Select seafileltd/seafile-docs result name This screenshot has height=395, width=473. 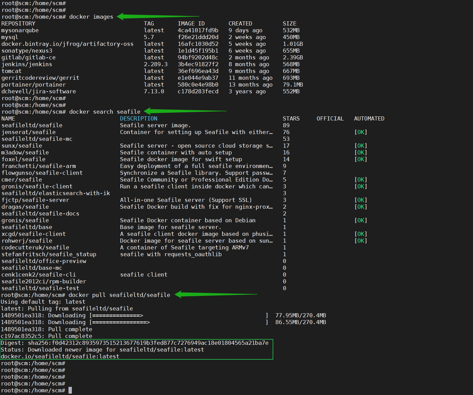[x=40, y=213]
